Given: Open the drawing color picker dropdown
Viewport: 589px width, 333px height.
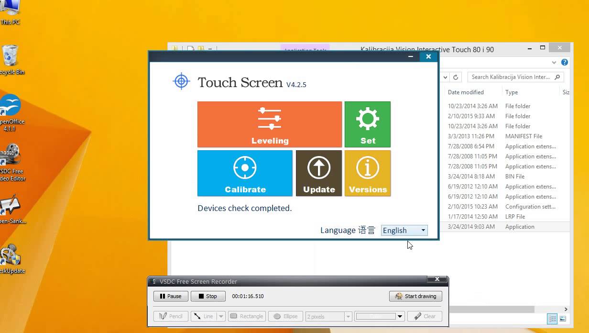Looking at the screenshot, I should click(400, 316).
